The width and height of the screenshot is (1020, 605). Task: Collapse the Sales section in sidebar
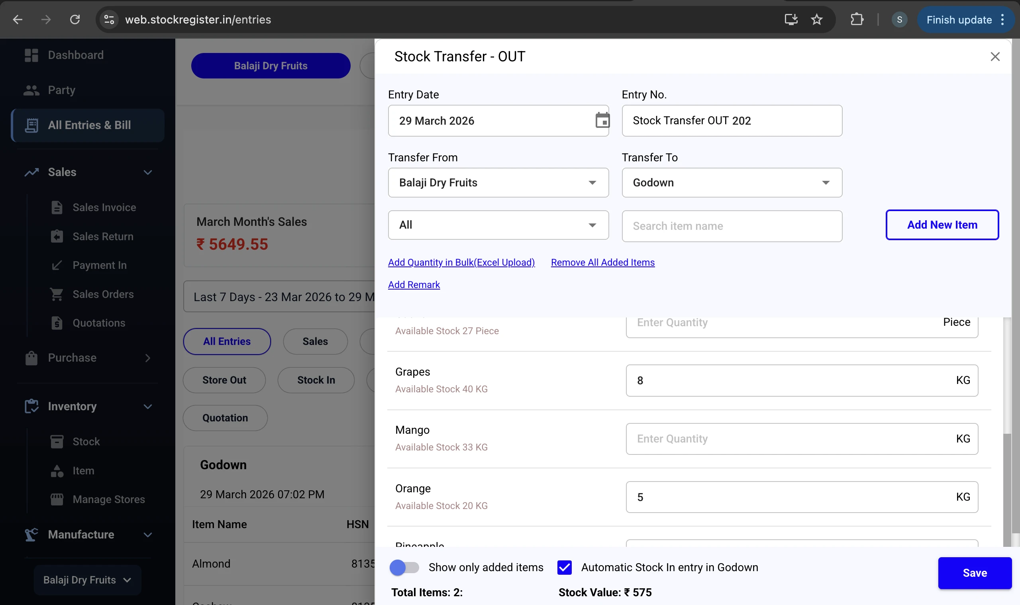[x=148, y=172]
